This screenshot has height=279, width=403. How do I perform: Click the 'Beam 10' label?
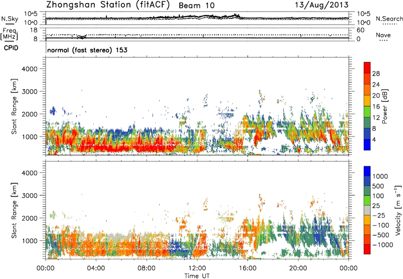click(196, 6)
